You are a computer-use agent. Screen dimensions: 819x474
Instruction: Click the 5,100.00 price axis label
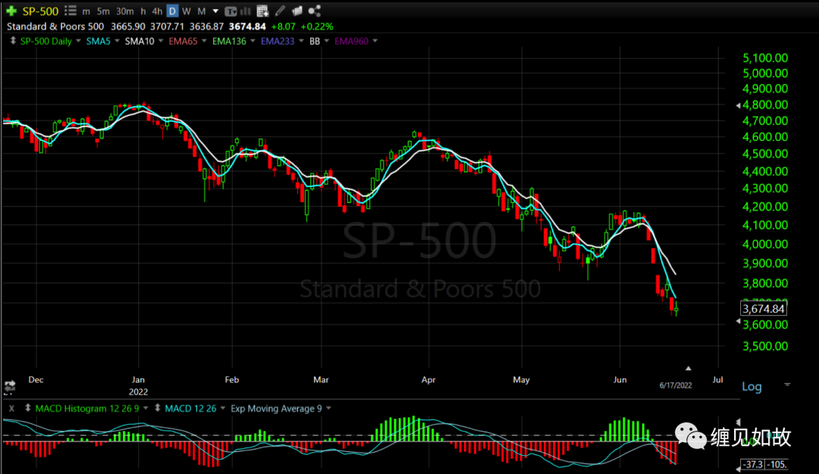(x=765, y=58)
